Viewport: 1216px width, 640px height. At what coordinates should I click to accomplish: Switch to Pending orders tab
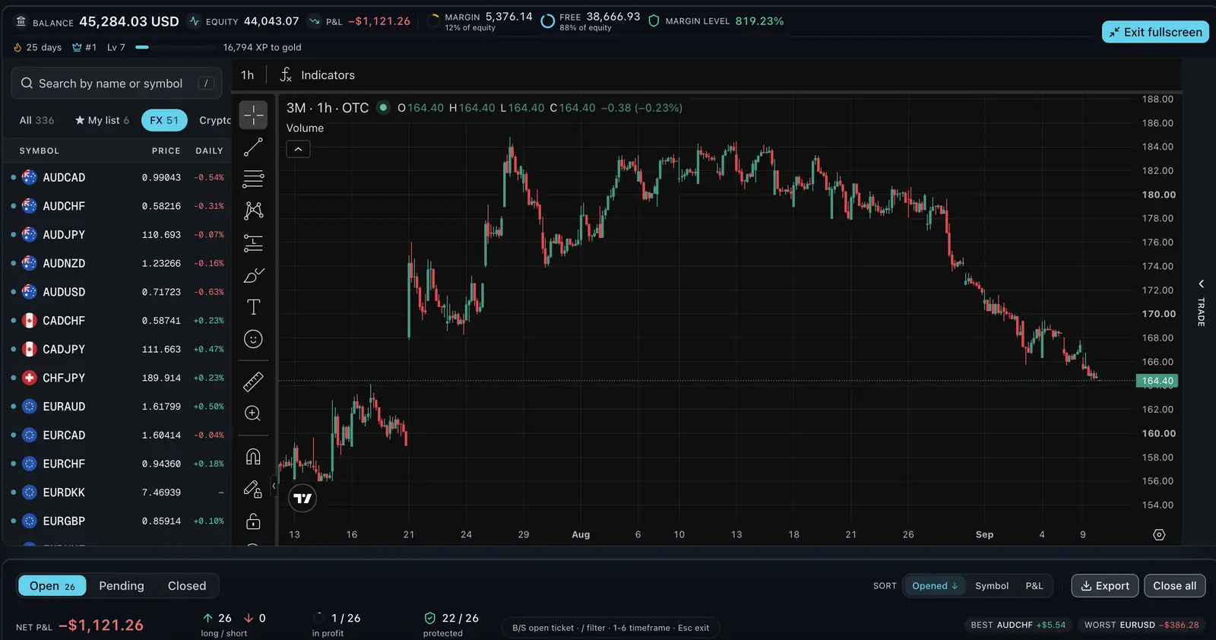[122, 585]
